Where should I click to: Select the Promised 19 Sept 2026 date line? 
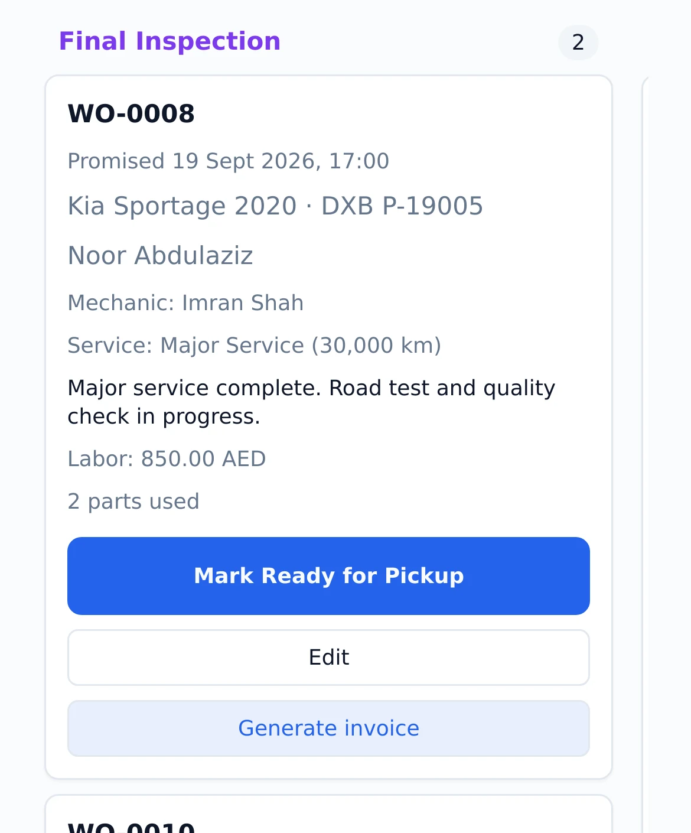(x=228, y=161)
